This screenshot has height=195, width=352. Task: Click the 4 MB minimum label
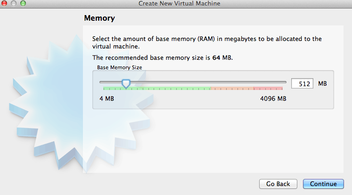(106, 98)
